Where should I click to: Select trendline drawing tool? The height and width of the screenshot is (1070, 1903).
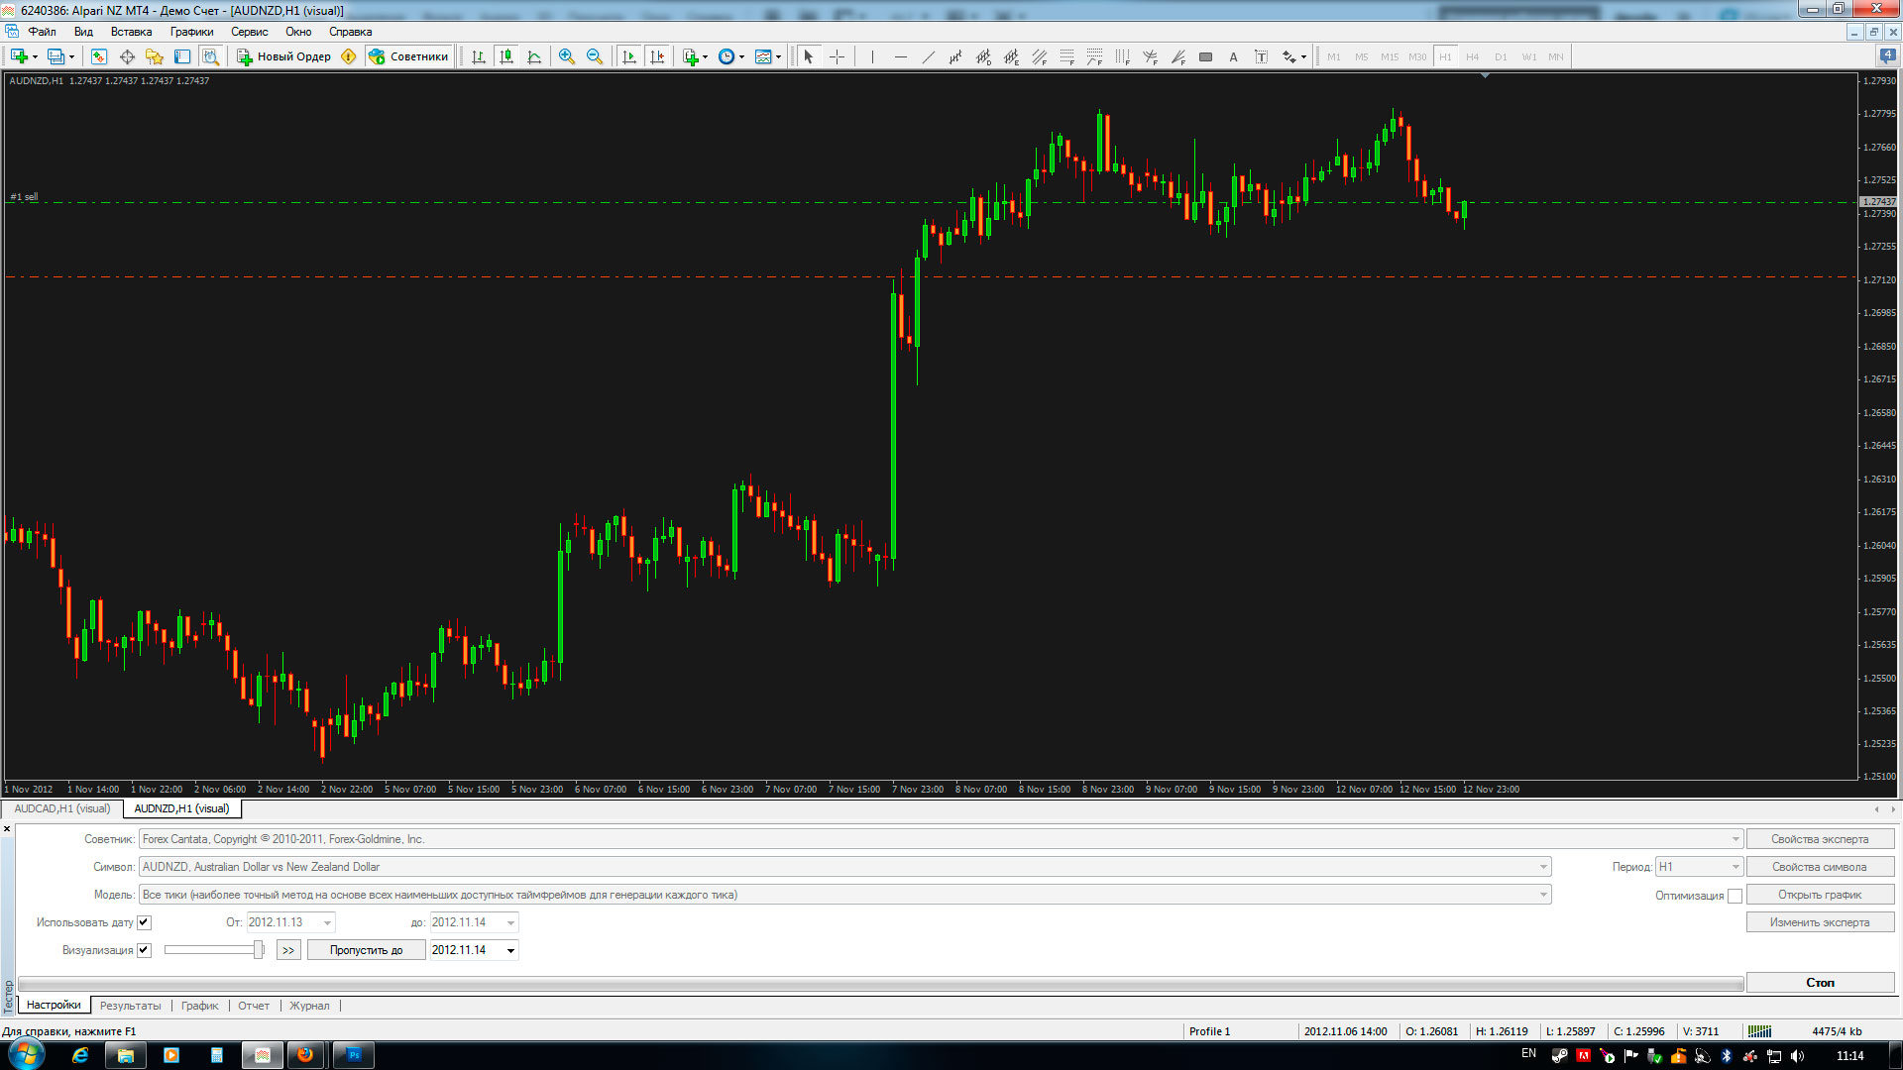point(928,56)
